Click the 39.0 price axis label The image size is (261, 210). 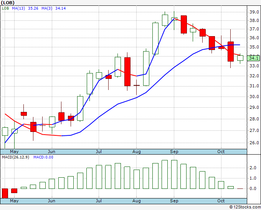[254, 12]
